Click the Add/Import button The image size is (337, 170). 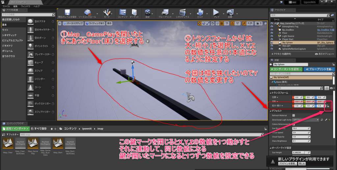pyautogui.click(x=15, y=128)
